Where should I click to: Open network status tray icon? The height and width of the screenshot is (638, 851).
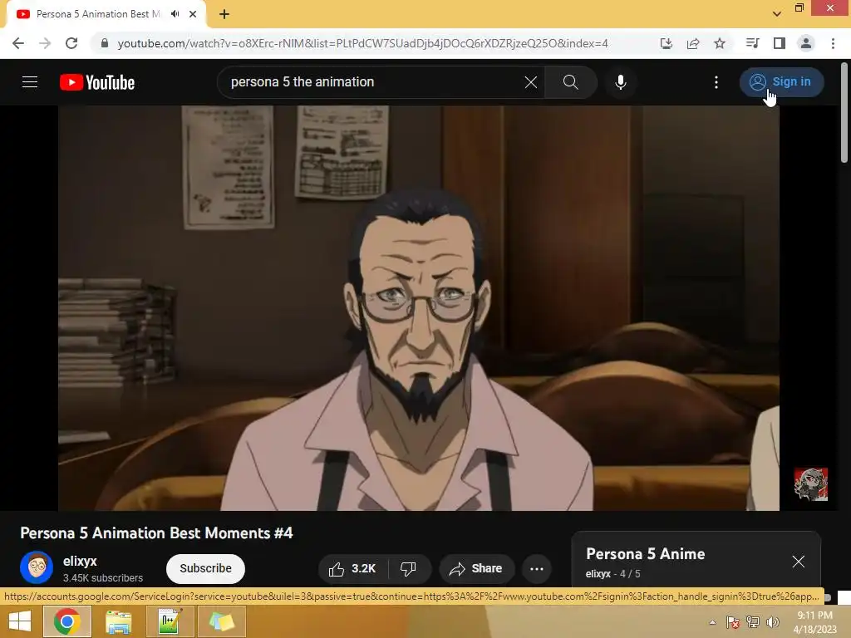pyautogui.click(x=753, y=622)
